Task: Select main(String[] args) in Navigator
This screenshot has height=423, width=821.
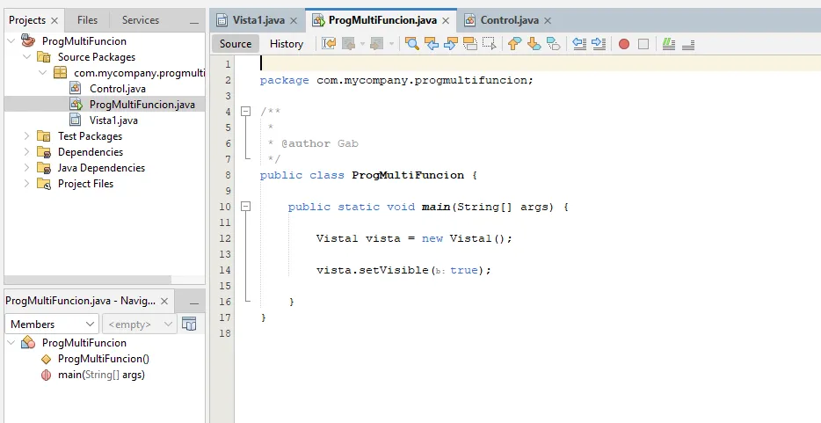Action: pyautogui.click(x=101, y=375)
